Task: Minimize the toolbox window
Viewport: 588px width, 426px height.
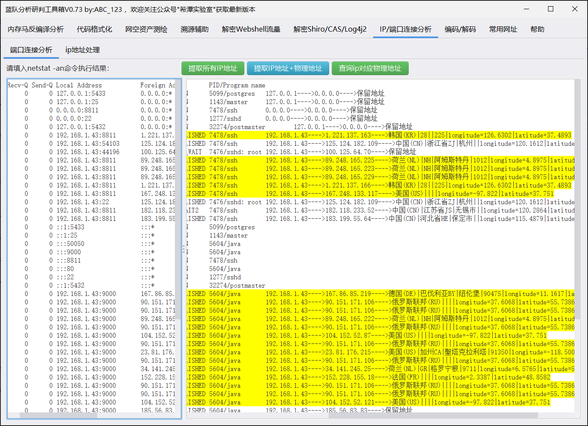Action: (x=526, y=9)
